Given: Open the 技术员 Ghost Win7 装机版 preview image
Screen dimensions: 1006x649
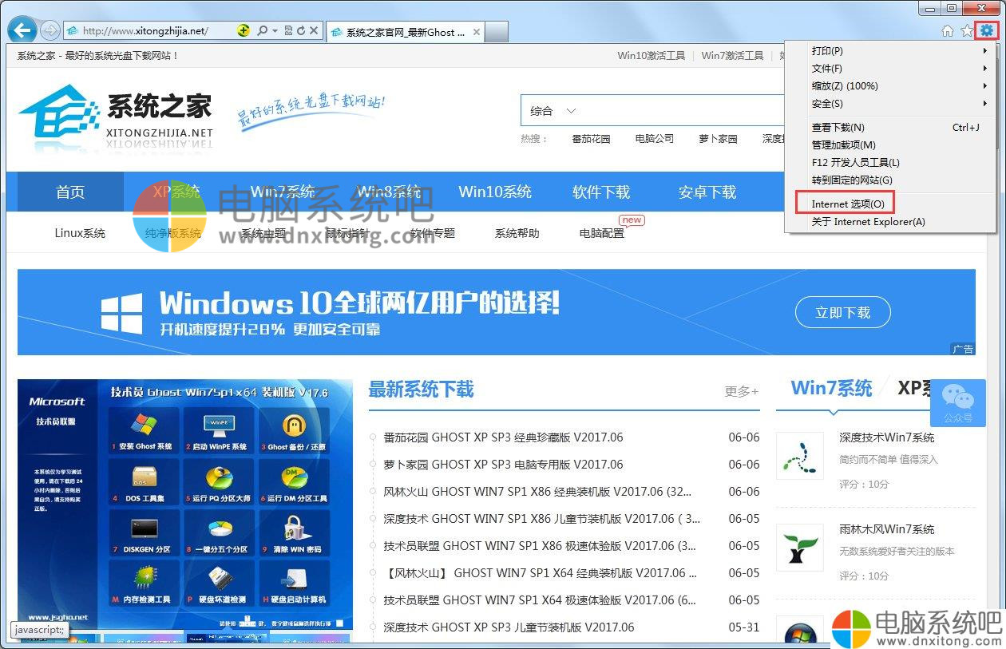Looking at the screenshot, I should point(185,505).
